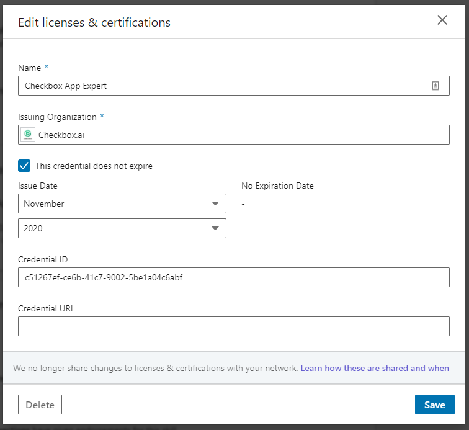Click the Edit licenses & certifications heading
Screen dimensions: 469x430
[94, 22]
